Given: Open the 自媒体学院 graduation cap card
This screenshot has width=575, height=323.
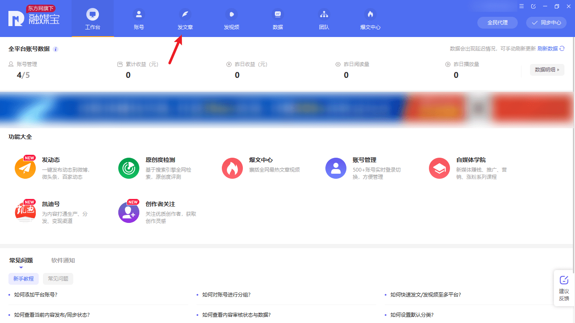Looking at the screenshot, I should pyautogui.click(x=439, y=168).
